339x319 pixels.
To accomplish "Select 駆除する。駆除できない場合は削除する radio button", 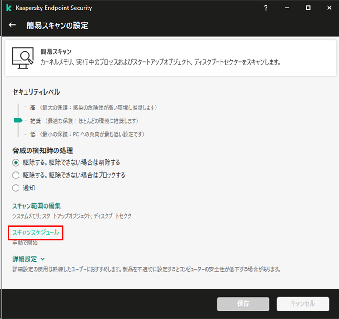I will tap(16, 163).
